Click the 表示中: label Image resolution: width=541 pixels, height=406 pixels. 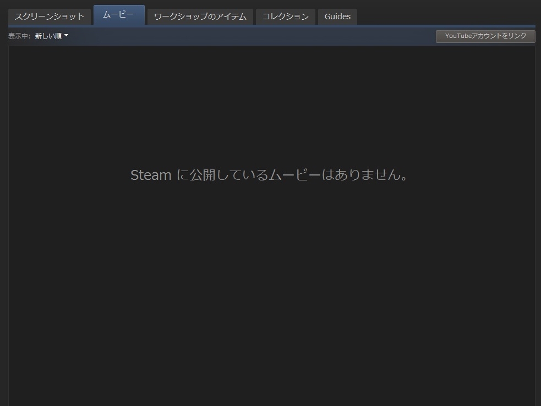(x=19, y=36)
